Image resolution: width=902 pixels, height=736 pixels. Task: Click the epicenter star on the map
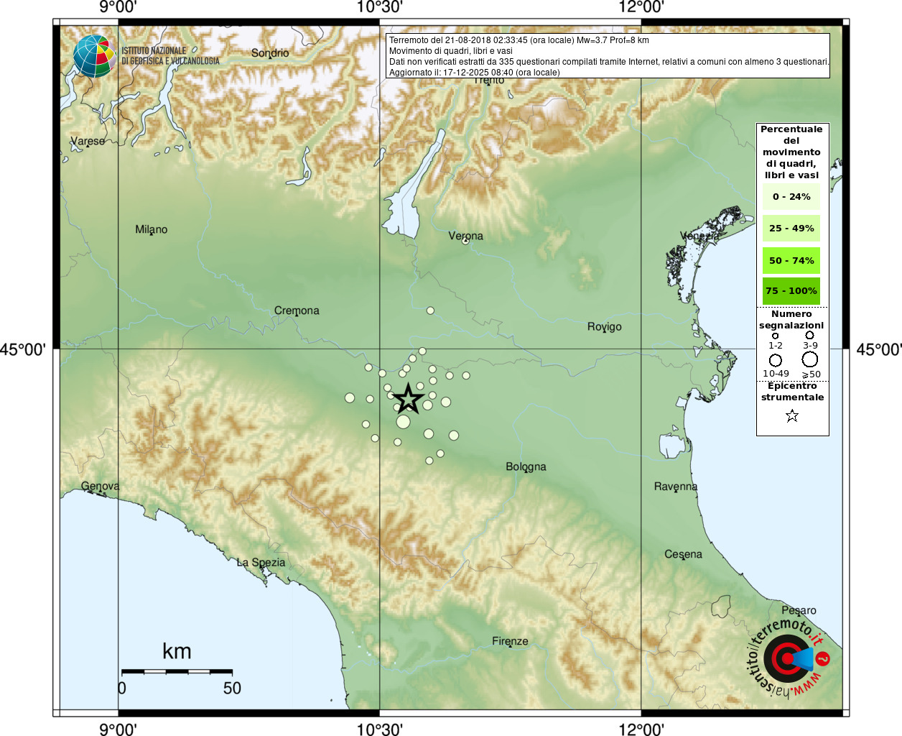click(x=408, y=398)
